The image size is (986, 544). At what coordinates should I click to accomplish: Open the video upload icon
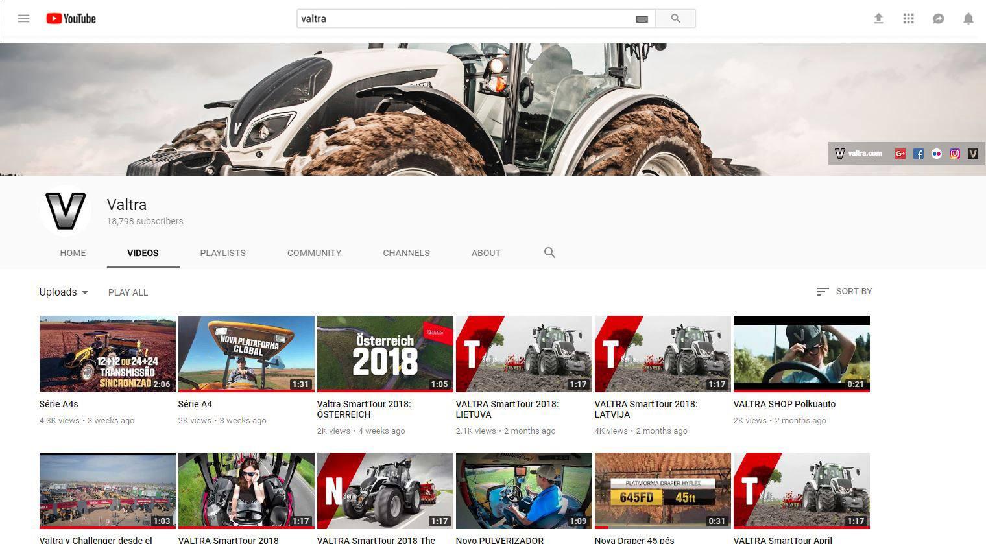pyautogui.click(x=878, y=18)
